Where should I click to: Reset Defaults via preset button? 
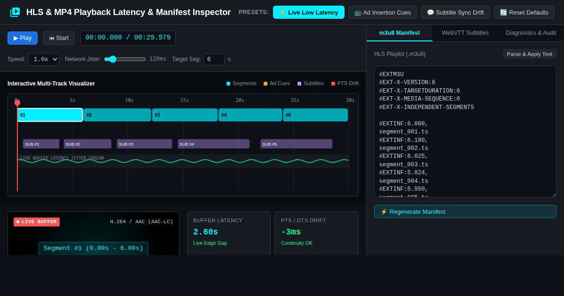point(524,12)
